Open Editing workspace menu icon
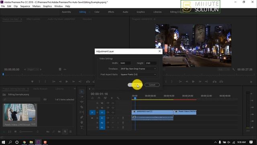257x145 pixels. [x=89, y=12]
